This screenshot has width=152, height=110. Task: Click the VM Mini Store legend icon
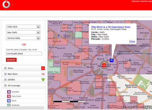pyautogui.click(x=43, y=74)
